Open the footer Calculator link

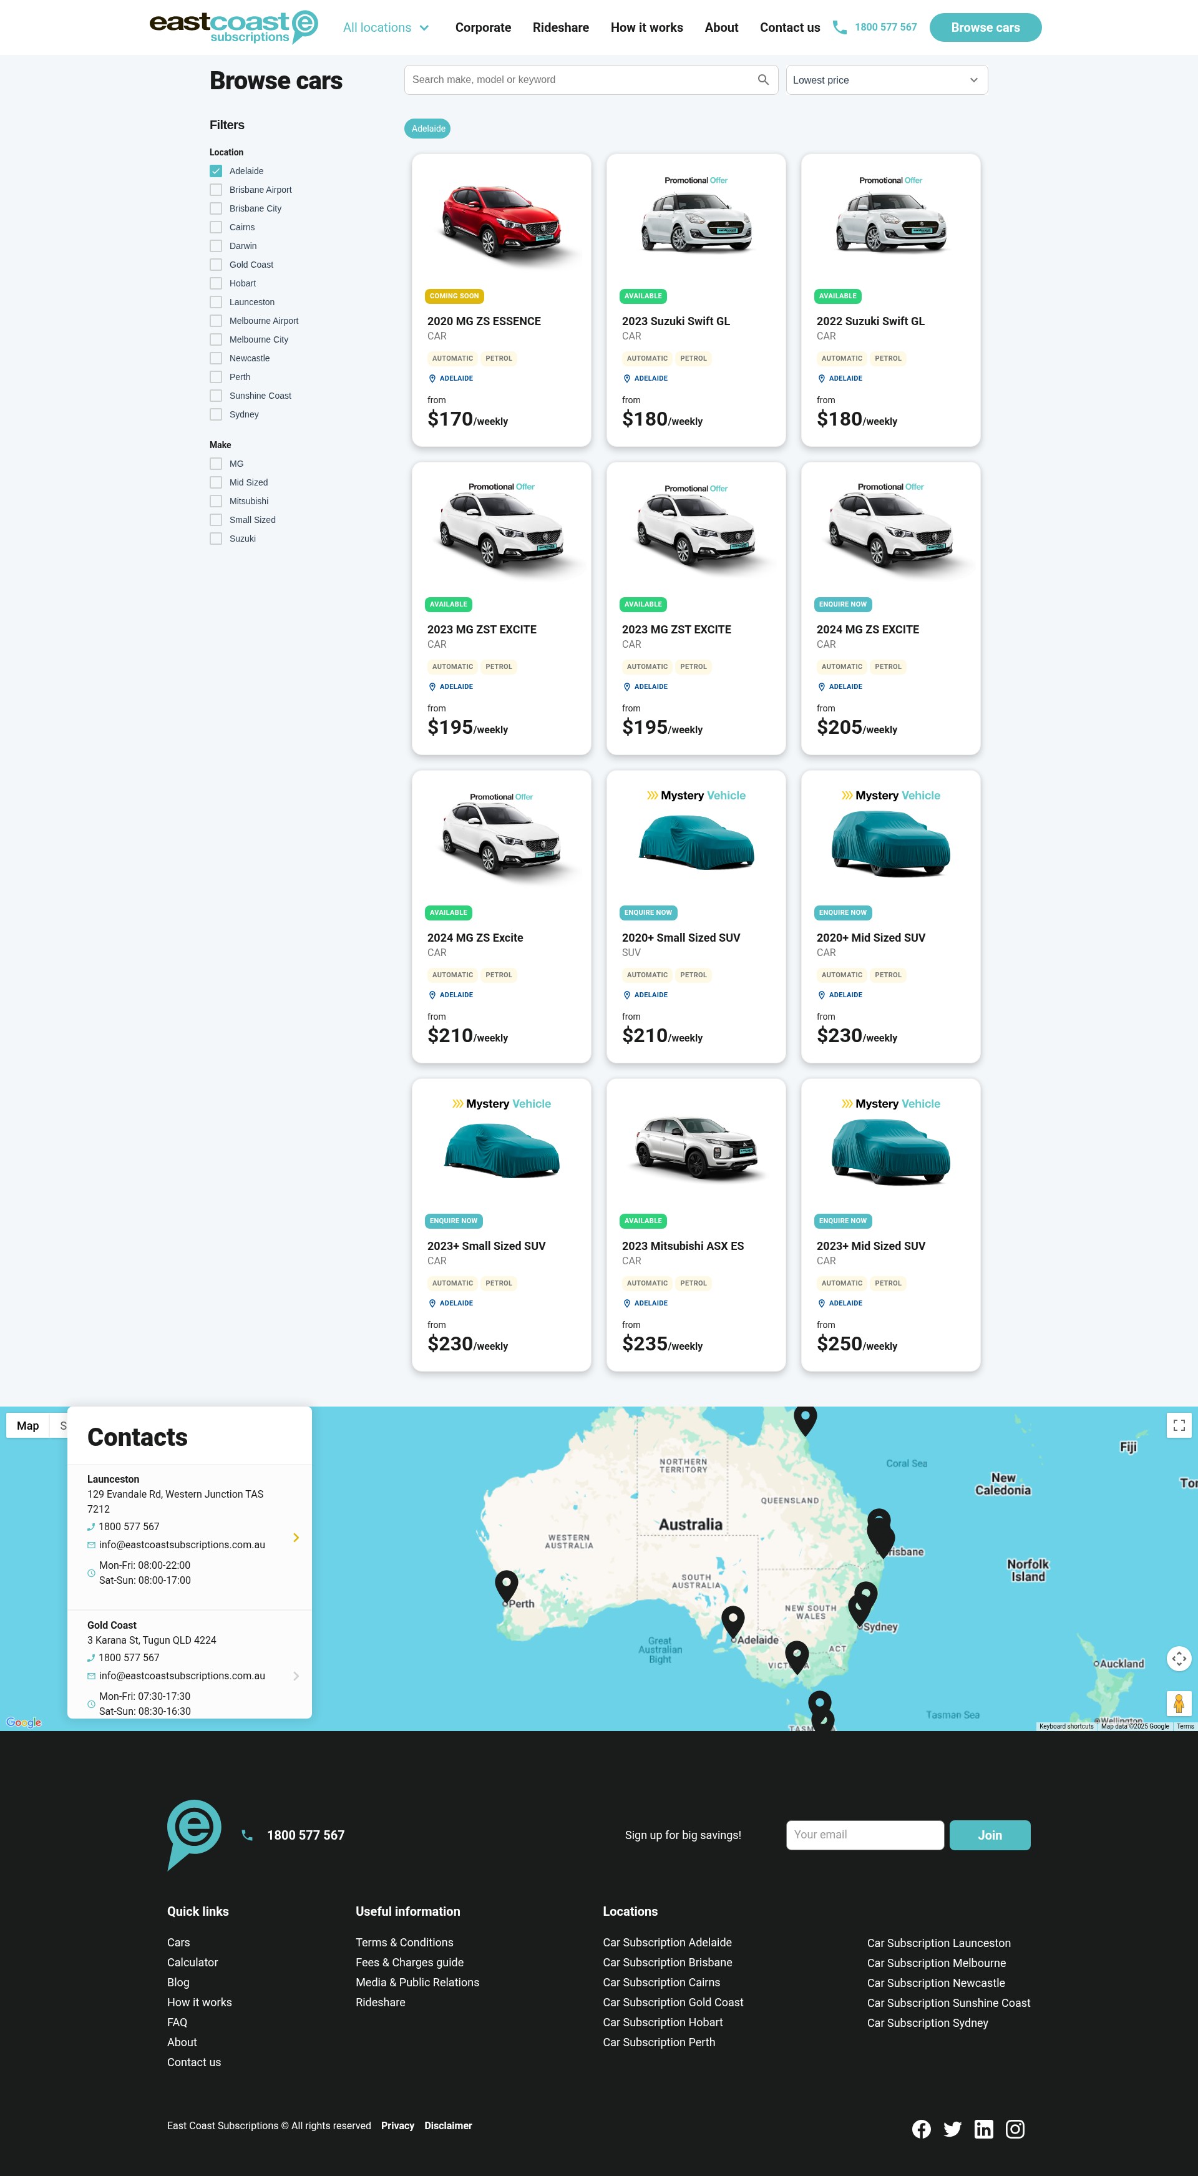click(192, 1963)
